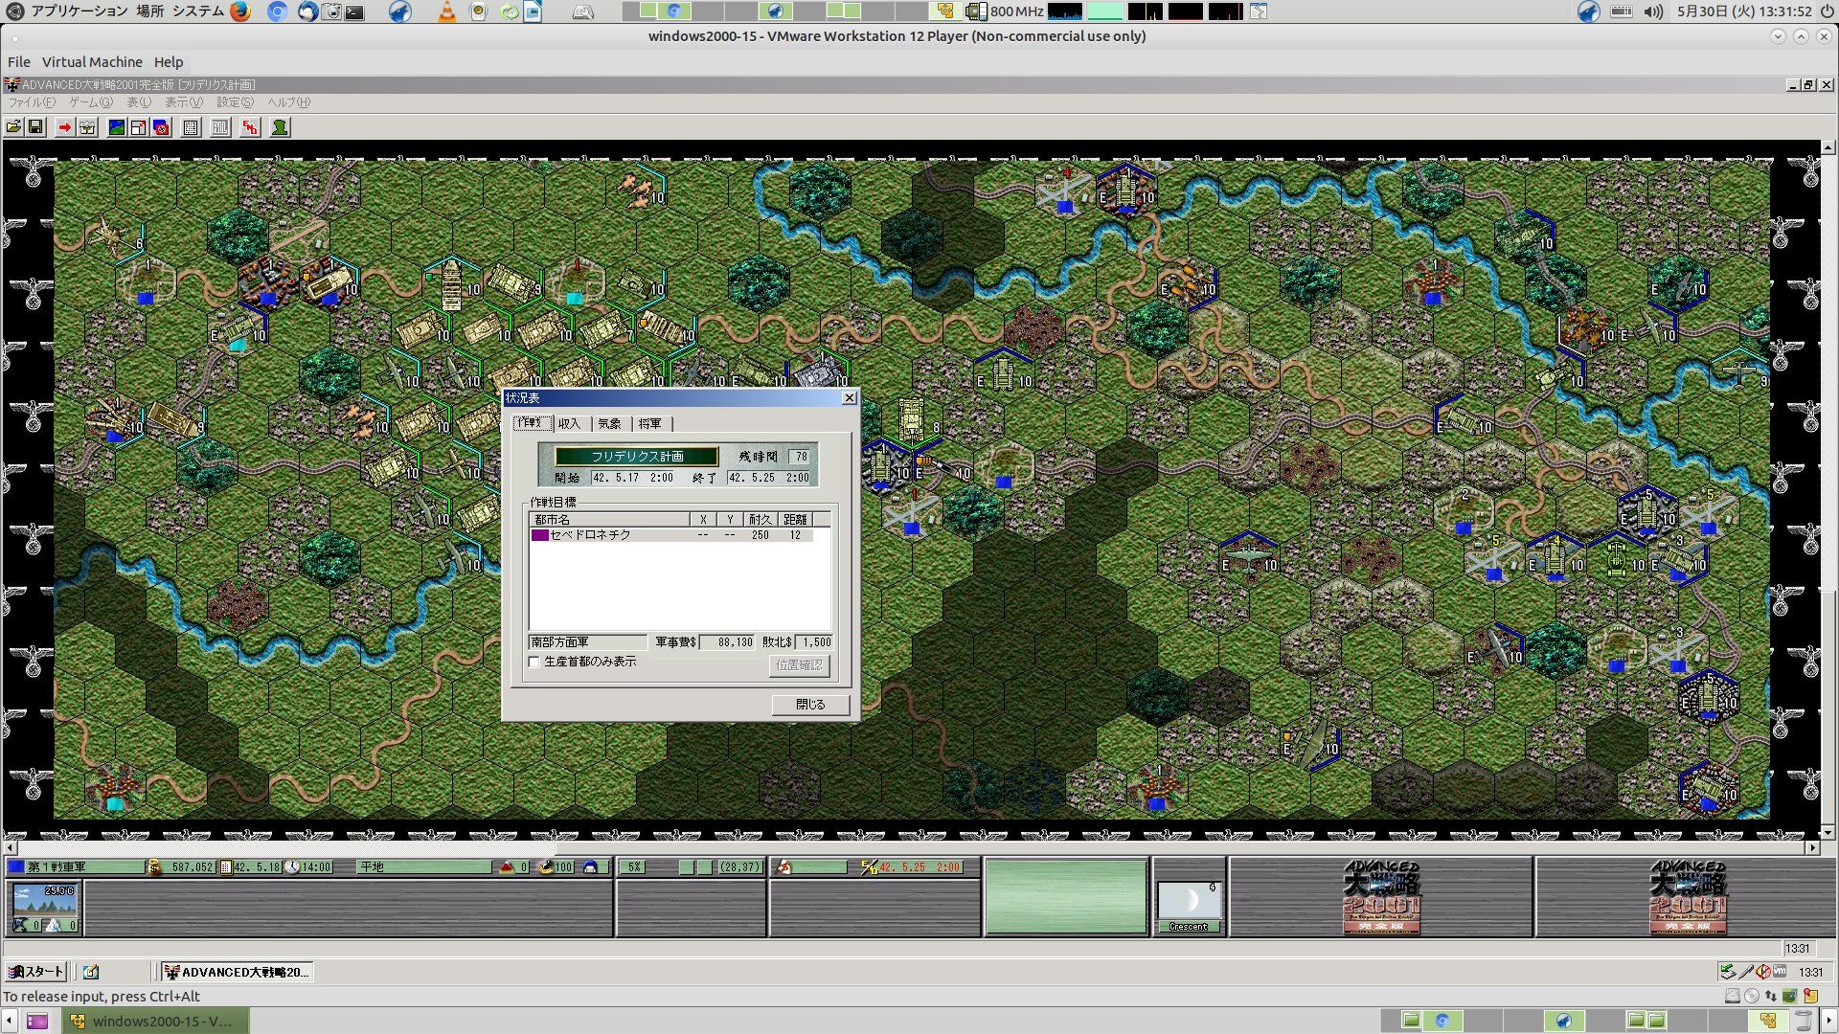Click the red mountain icon in status bar

(x=508, y=867)
